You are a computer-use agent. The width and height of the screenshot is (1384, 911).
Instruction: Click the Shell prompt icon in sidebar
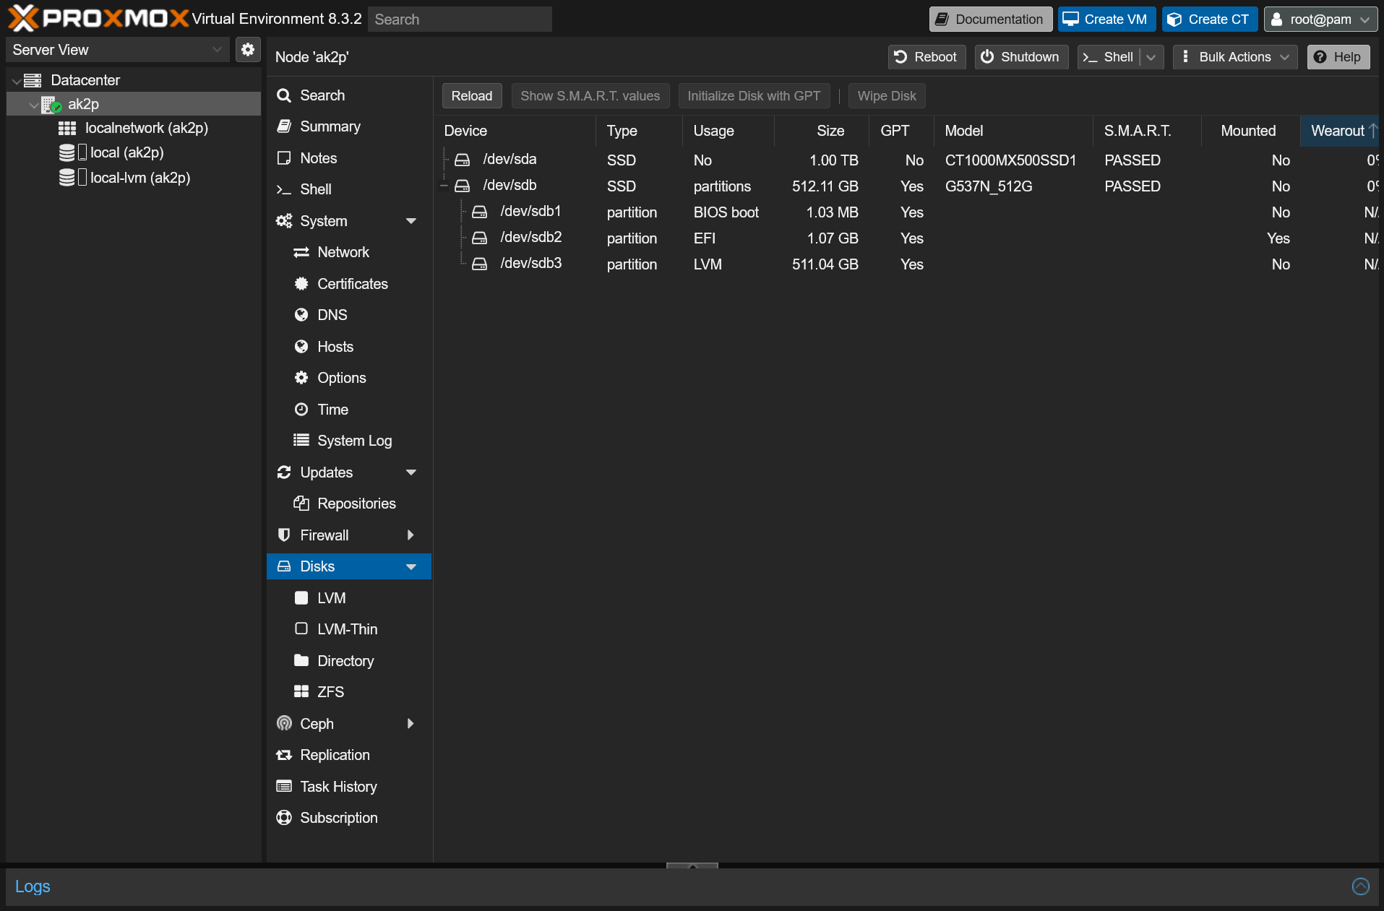point(284,189)
